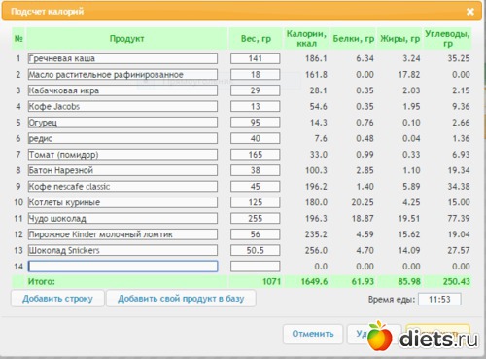486x359 pixels.
Task: Edit the weight 255 for Чудо шоколад
Action: [x=256, y=218]
